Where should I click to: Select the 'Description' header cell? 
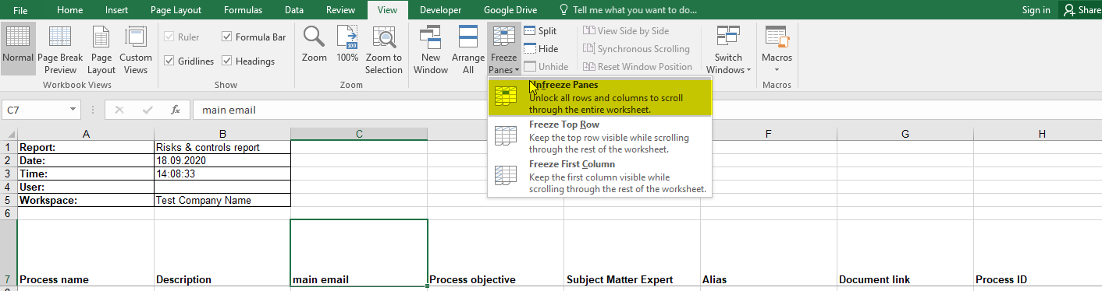pyautogui.click(x=222, y=253)
